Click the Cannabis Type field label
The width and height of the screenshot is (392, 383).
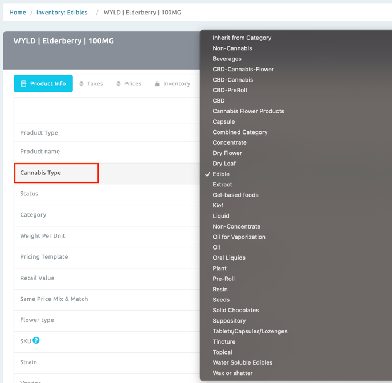point(40,173)
